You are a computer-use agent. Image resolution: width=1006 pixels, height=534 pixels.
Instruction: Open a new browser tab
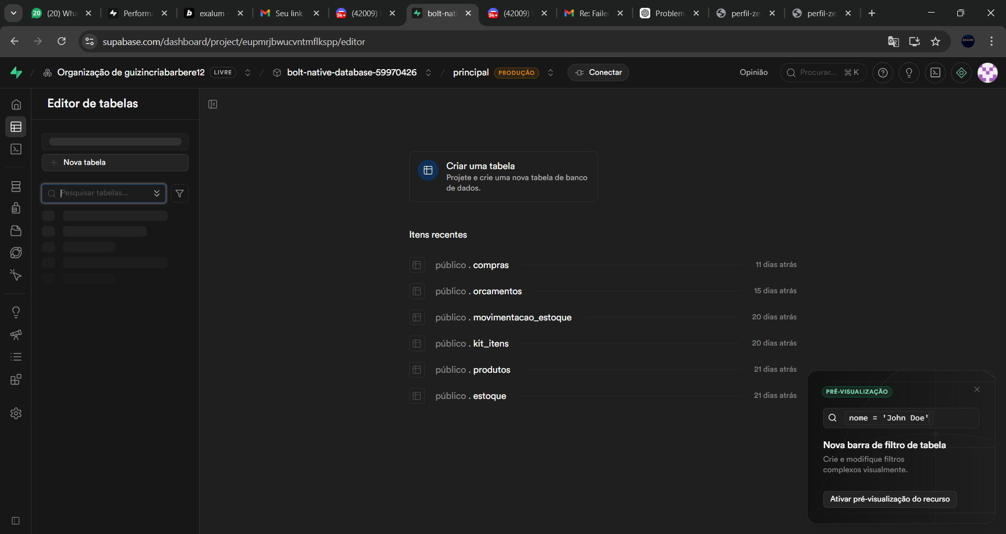click(872, 13)
